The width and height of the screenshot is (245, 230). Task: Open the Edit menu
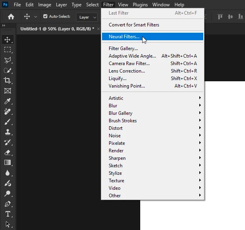30,5
